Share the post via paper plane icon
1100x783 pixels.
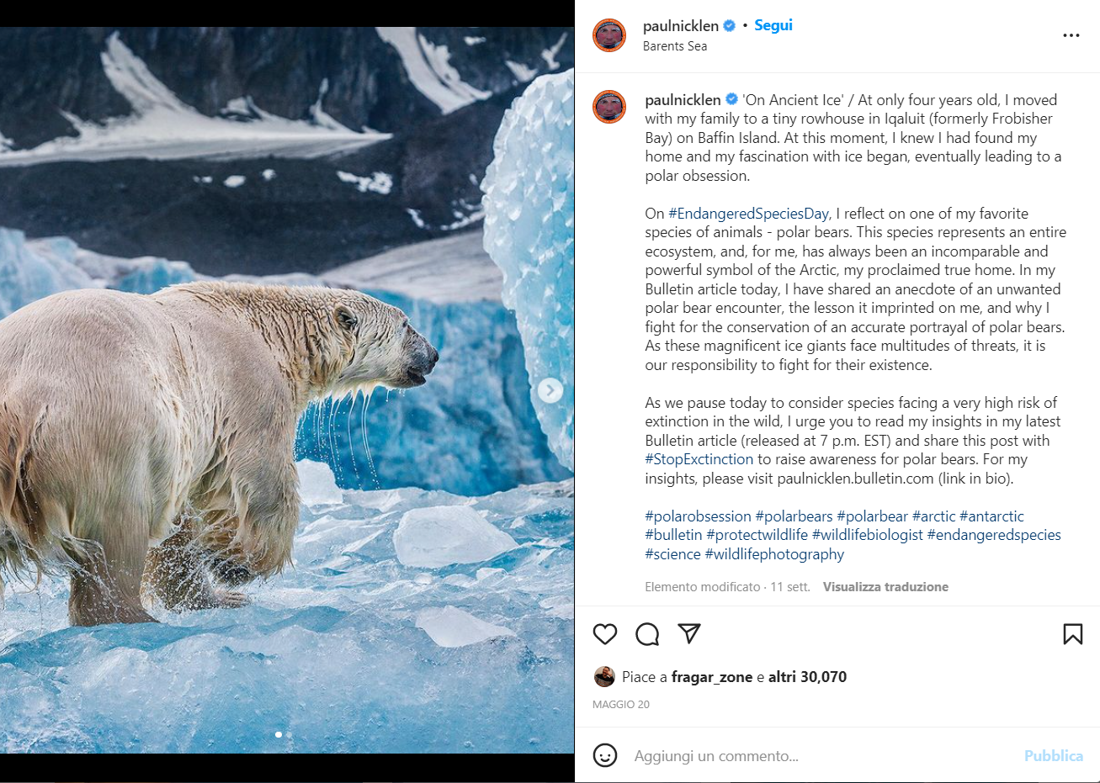pos(689,633)
